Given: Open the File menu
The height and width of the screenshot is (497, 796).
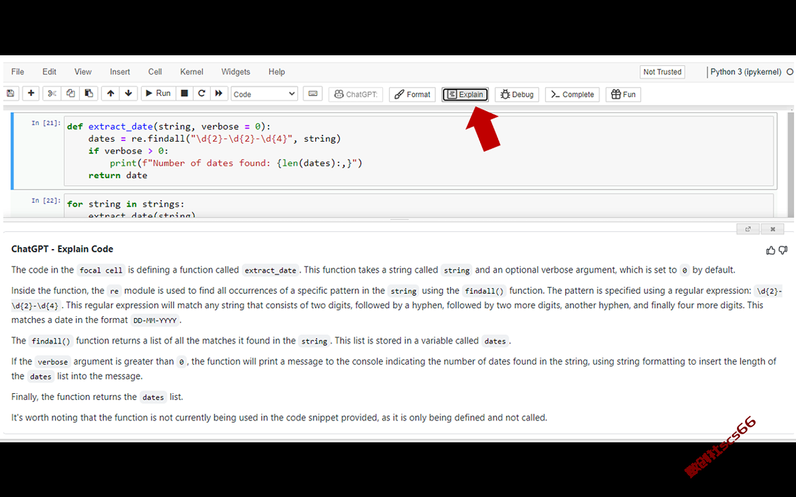Looking at the screenshot, I should [x=17, y=72].
